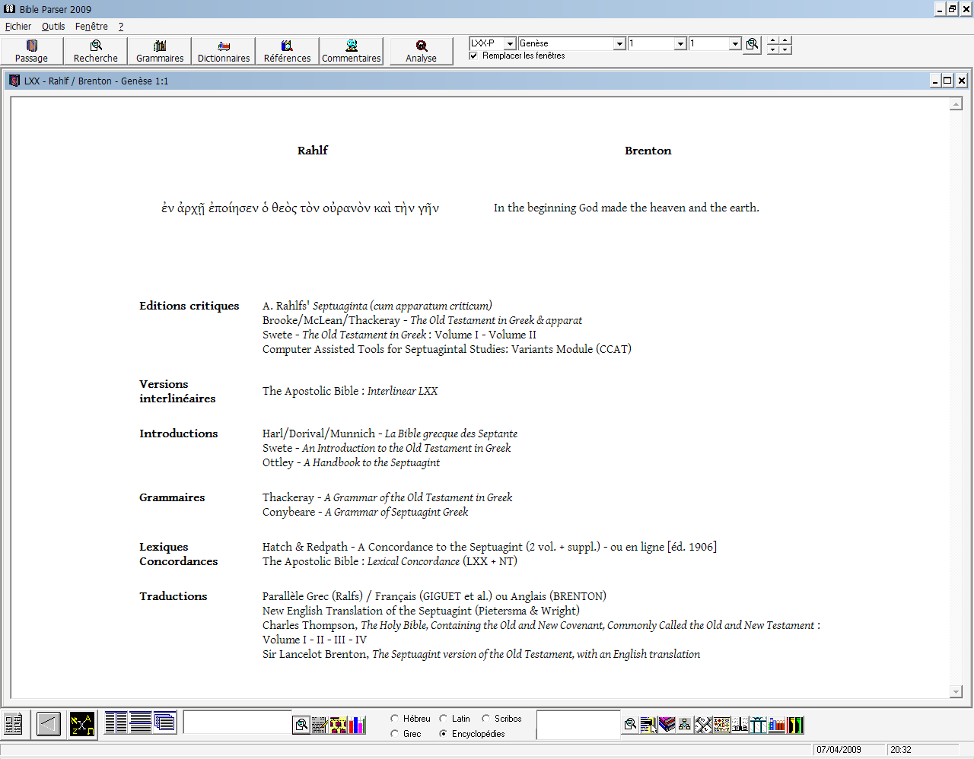Click the date 07/04/2009 in status bar
This screenshot has width=974, height=759.
(x=839, y=750)
